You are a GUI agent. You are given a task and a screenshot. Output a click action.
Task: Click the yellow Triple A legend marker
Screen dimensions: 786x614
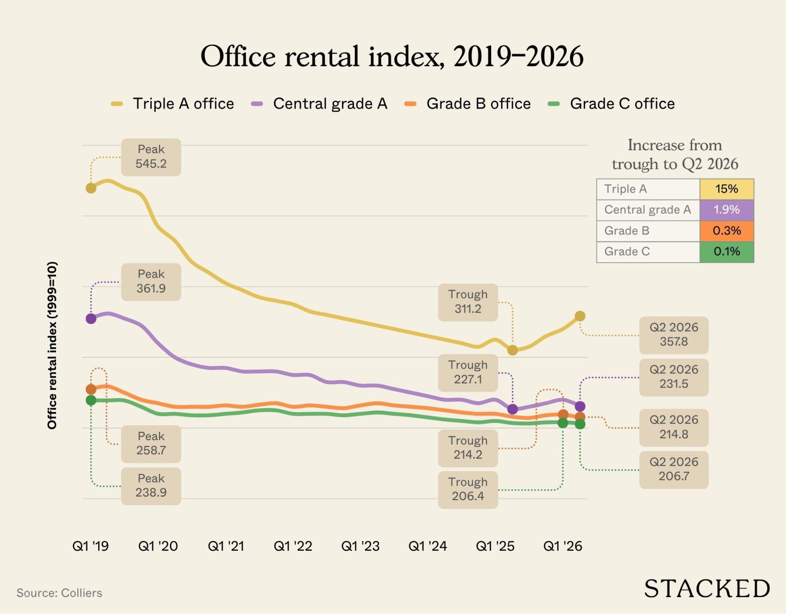pos(117,104)
